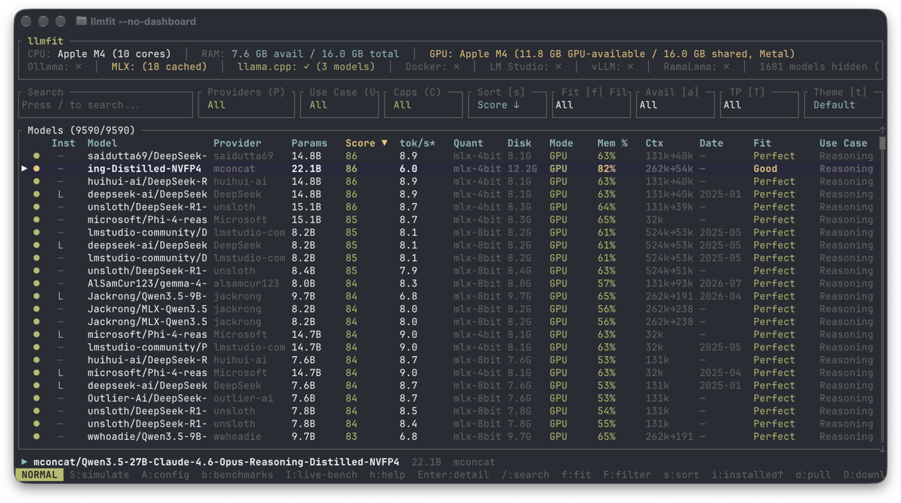Image resolution: width=901 pixels, height=503 pixels.
Task: Click the Inst column header
Action: pyautogui.click(x=64, y=143)
